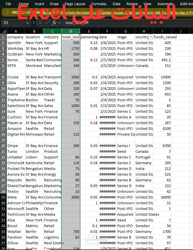The height and width of the screenshot is (250, 193).
Task: Select row 29 header
Action: tap(3, 197)
